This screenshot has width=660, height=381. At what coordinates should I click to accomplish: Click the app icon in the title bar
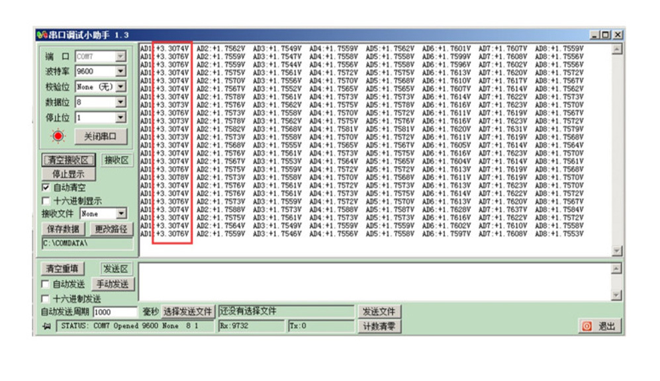tap(42, 34)
